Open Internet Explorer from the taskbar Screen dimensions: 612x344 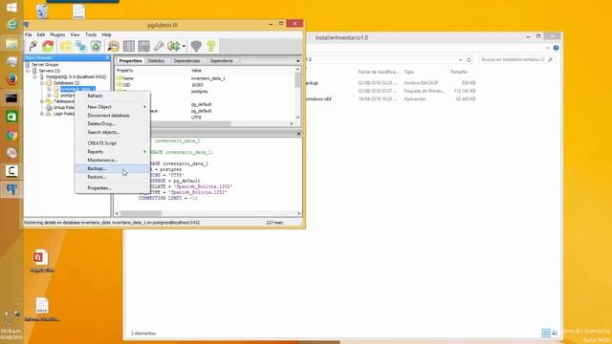pyautogui.click(x=11, y=25)
